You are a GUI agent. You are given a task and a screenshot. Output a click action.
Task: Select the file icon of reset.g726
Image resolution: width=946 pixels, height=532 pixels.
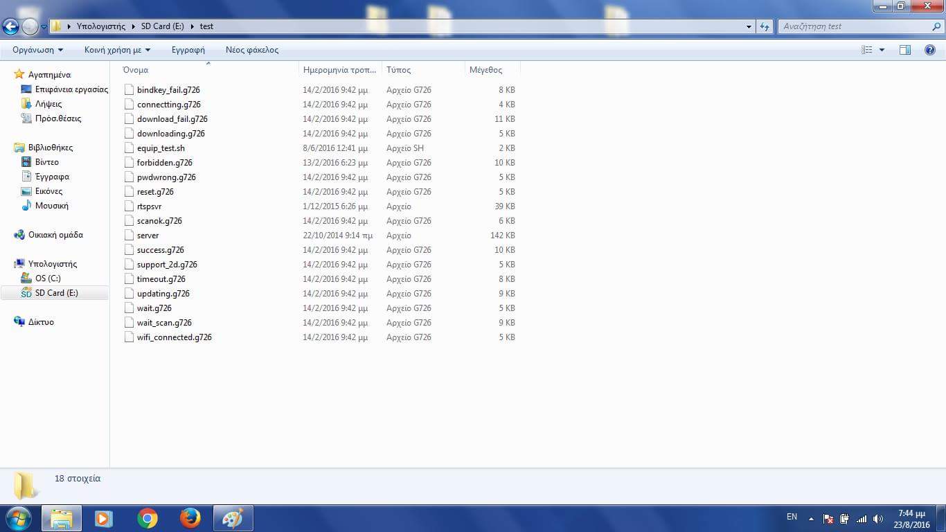[x=129, y=192]
